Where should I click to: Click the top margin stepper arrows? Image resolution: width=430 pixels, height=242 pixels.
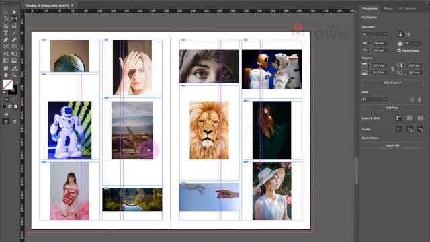[370, 65]
